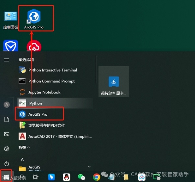Open the 英特尔 显卡 tile
Image resolution: width=195 pixels, height=182 pixels.
[114, 82]
